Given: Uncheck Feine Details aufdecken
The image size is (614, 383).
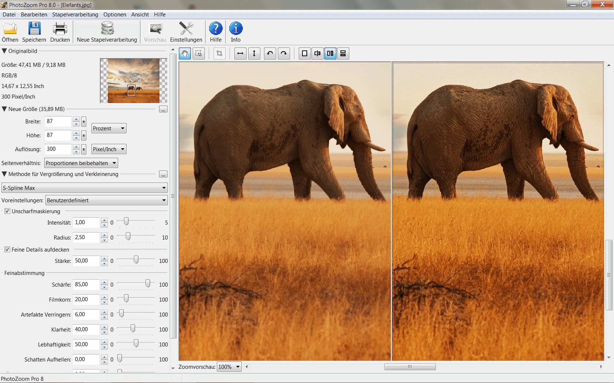Looking at the screenshot, I should pyautogui.click(x=7, y=249).
